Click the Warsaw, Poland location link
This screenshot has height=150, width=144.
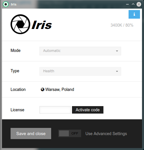(60, 89)
